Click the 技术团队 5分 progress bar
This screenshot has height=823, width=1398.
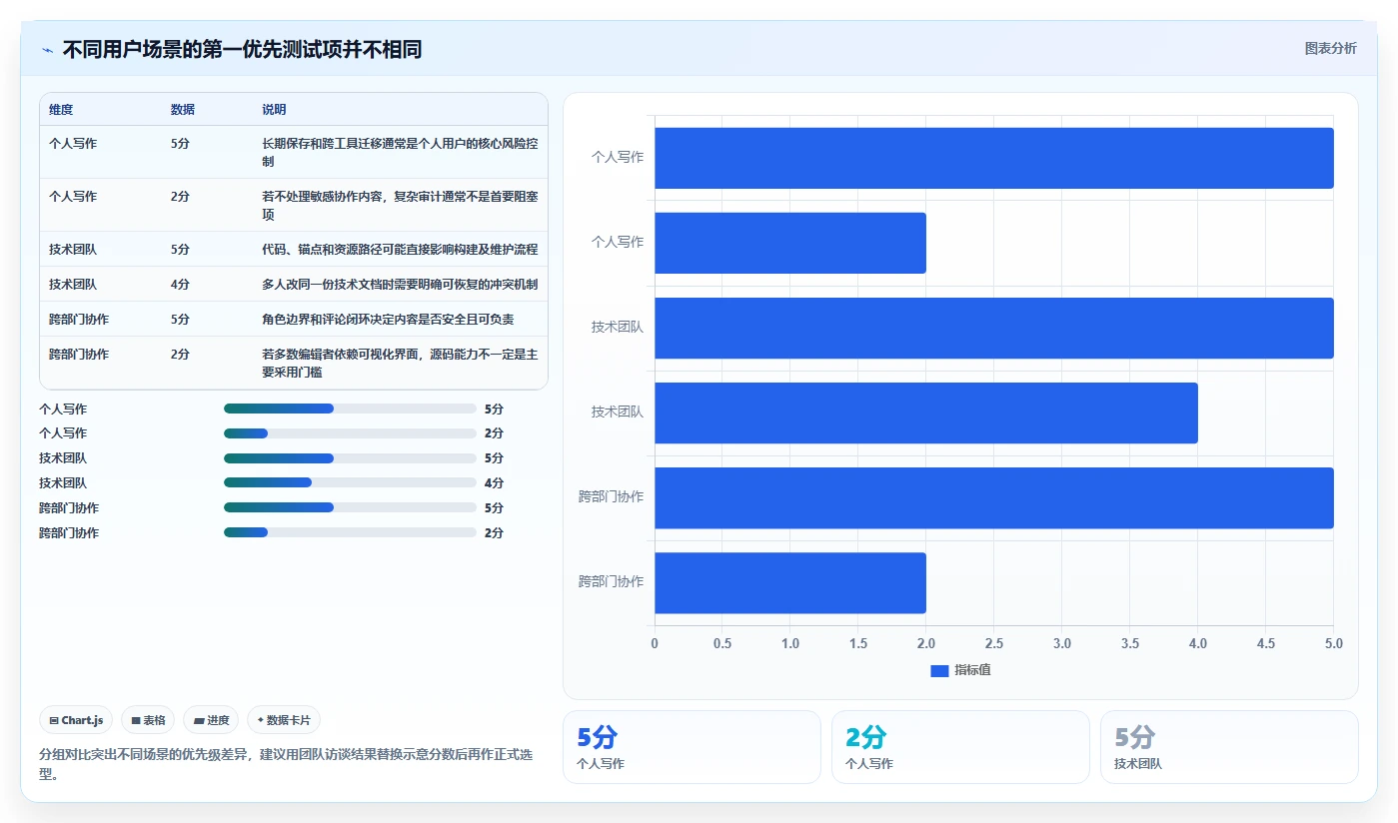pos(350,458)
